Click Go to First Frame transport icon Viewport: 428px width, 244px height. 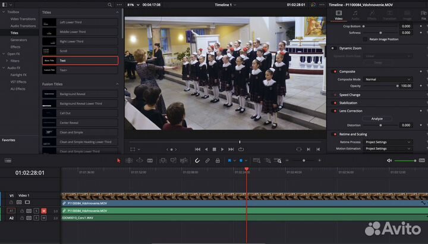197,149
